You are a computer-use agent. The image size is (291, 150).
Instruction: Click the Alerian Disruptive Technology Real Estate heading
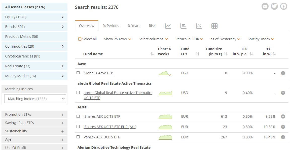[x=114, y=147]
